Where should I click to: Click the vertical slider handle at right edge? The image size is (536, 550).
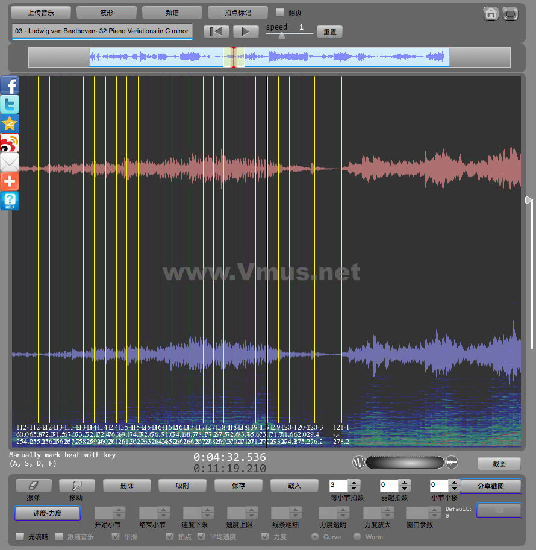click(x=529, y=200)
